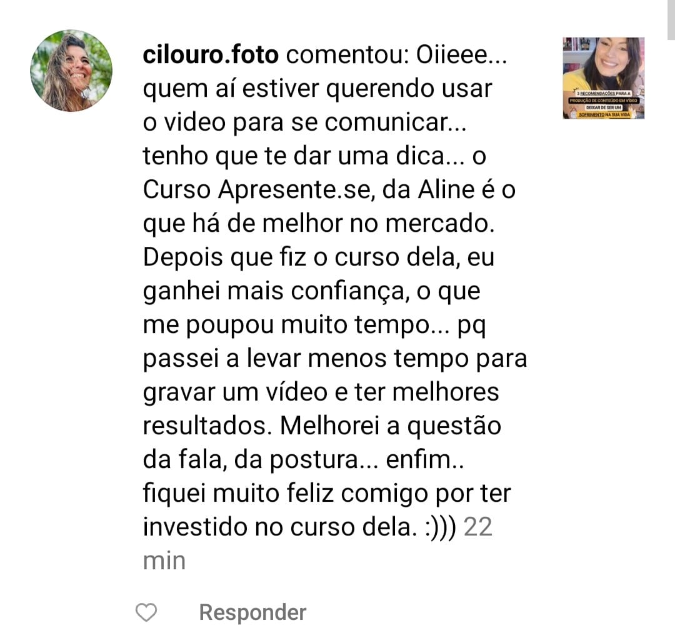Viewport: 675px width, 643px height.
Task: Open the commented post thumbnail
Action: click(x=604, y=78)
